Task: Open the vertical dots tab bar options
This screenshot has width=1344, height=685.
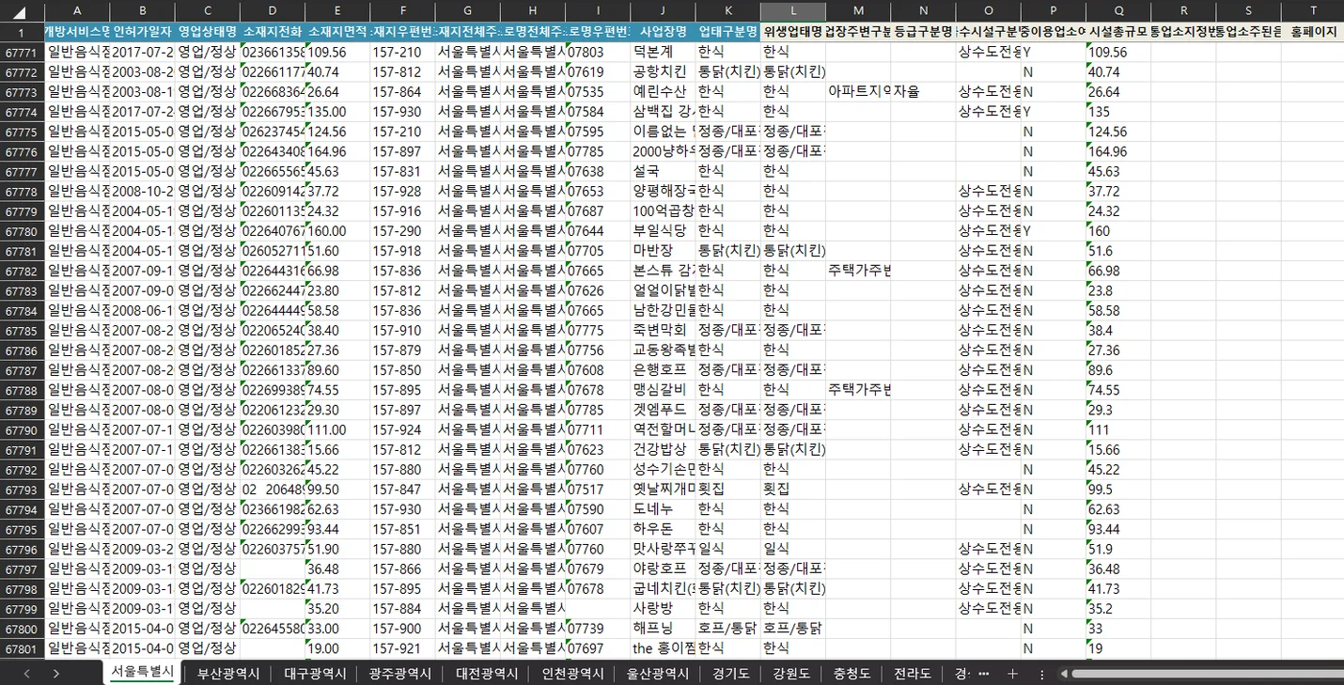Action: point(1041,673)
